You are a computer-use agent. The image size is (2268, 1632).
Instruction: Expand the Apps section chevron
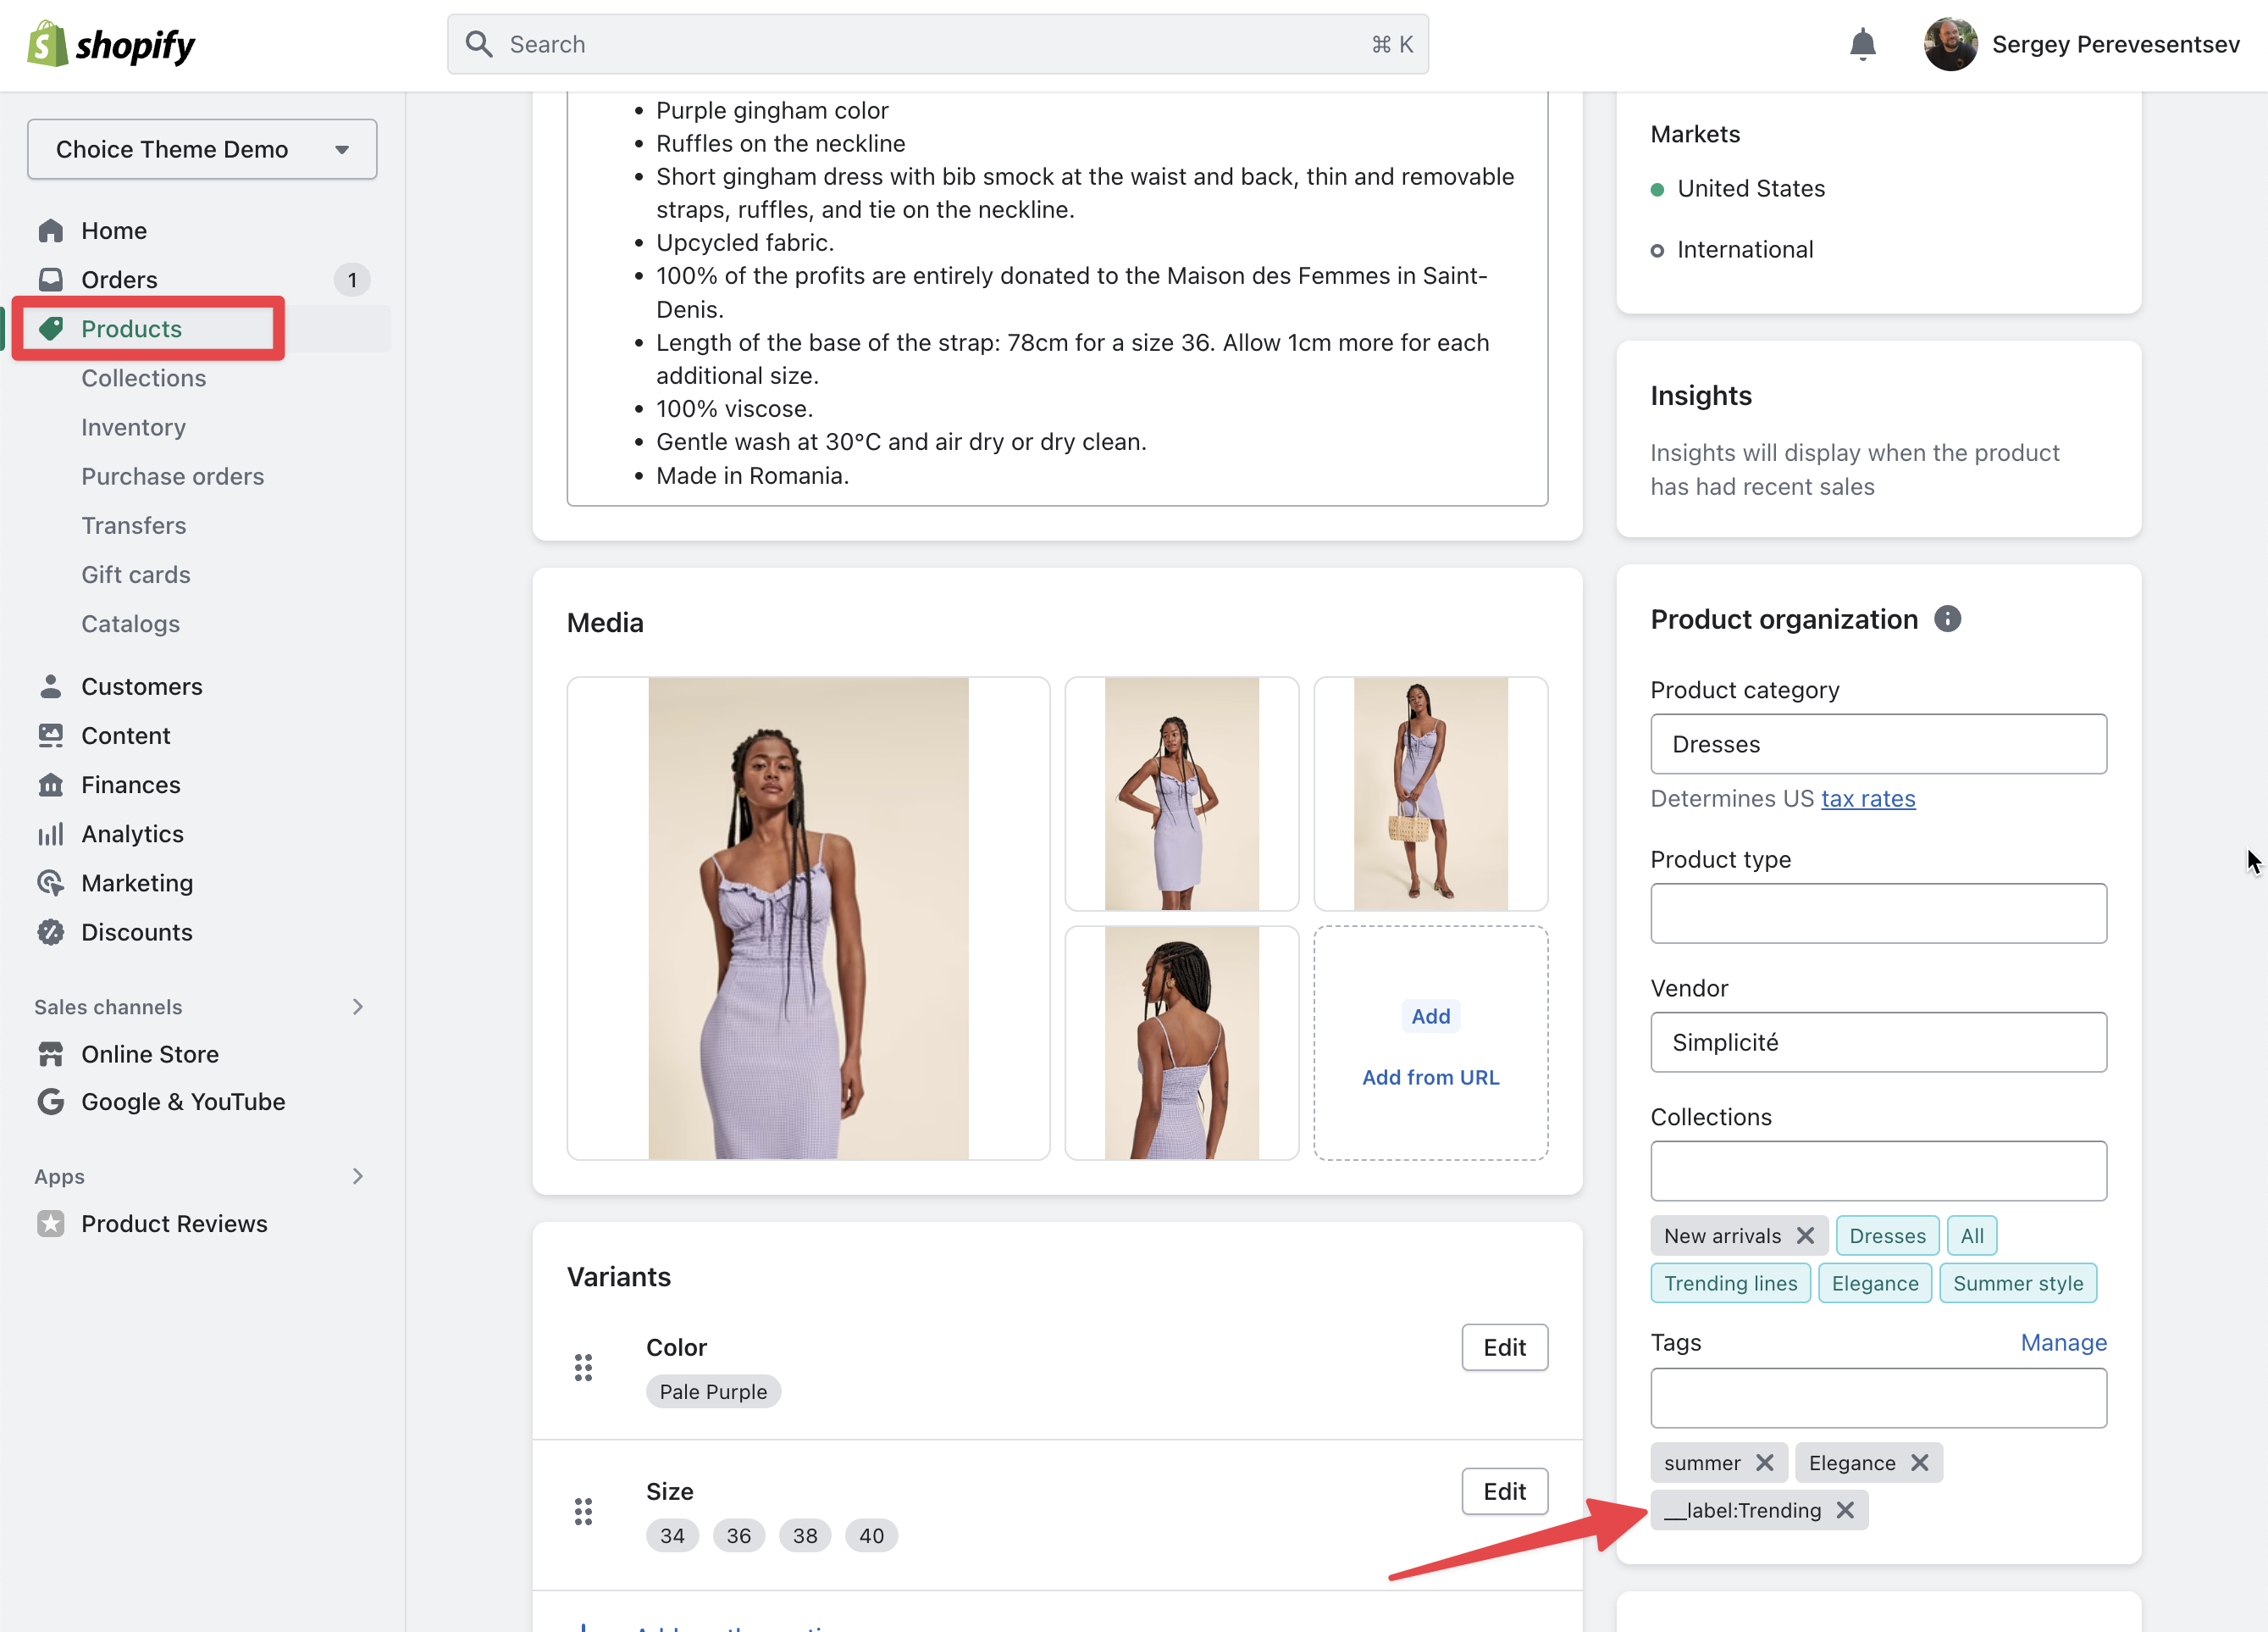pos(358,1177)
